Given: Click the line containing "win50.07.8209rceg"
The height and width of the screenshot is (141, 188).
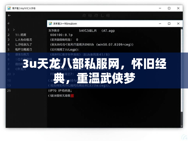Looking at the screenshot, I should point(92,45).
